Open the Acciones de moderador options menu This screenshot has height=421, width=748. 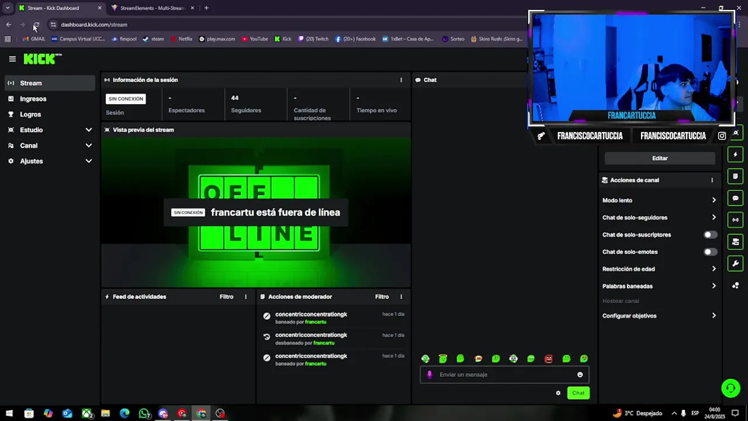[401, 297]
